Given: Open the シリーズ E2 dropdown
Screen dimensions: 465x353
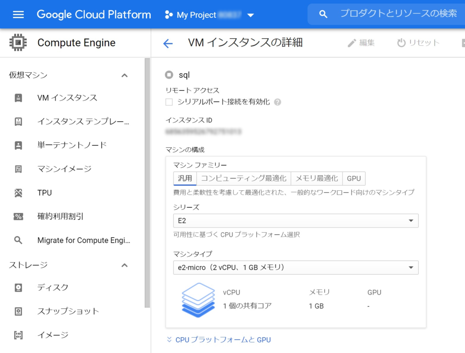Looking at the screenshot, I should [296, 221].
